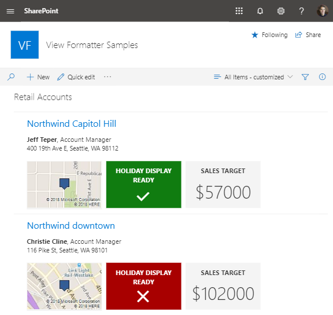Screen dimensions: 333x315
Task: Click the green Holiday Display Ready tile
Action: pyautogui.click(x=144, y=184)
